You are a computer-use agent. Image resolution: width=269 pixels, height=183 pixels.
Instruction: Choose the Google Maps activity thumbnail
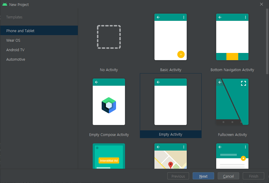pos(171,156)
